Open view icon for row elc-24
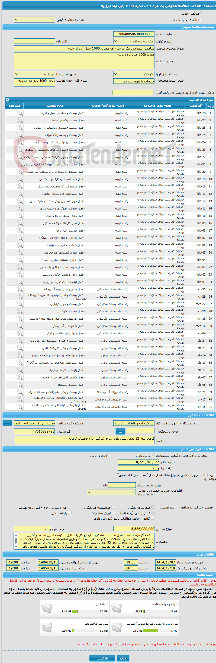 point(20,341)
